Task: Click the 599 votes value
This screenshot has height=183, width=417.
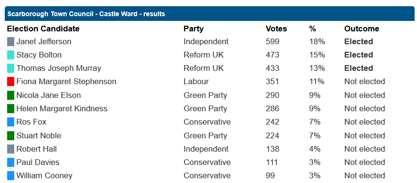Action: pos(272,42)
